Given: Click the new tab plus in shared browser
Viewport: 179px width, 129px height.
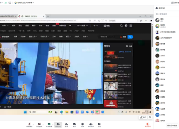Looking at the screenshot, I should click(x=48, y=16).
